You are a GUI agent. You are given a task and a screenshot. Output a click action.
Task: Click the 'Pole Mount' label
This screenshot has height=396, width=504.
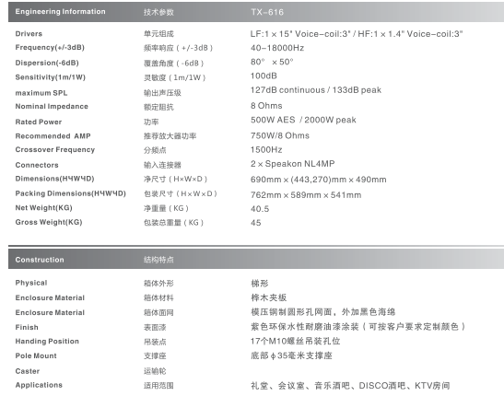click(x=36, y=355)
